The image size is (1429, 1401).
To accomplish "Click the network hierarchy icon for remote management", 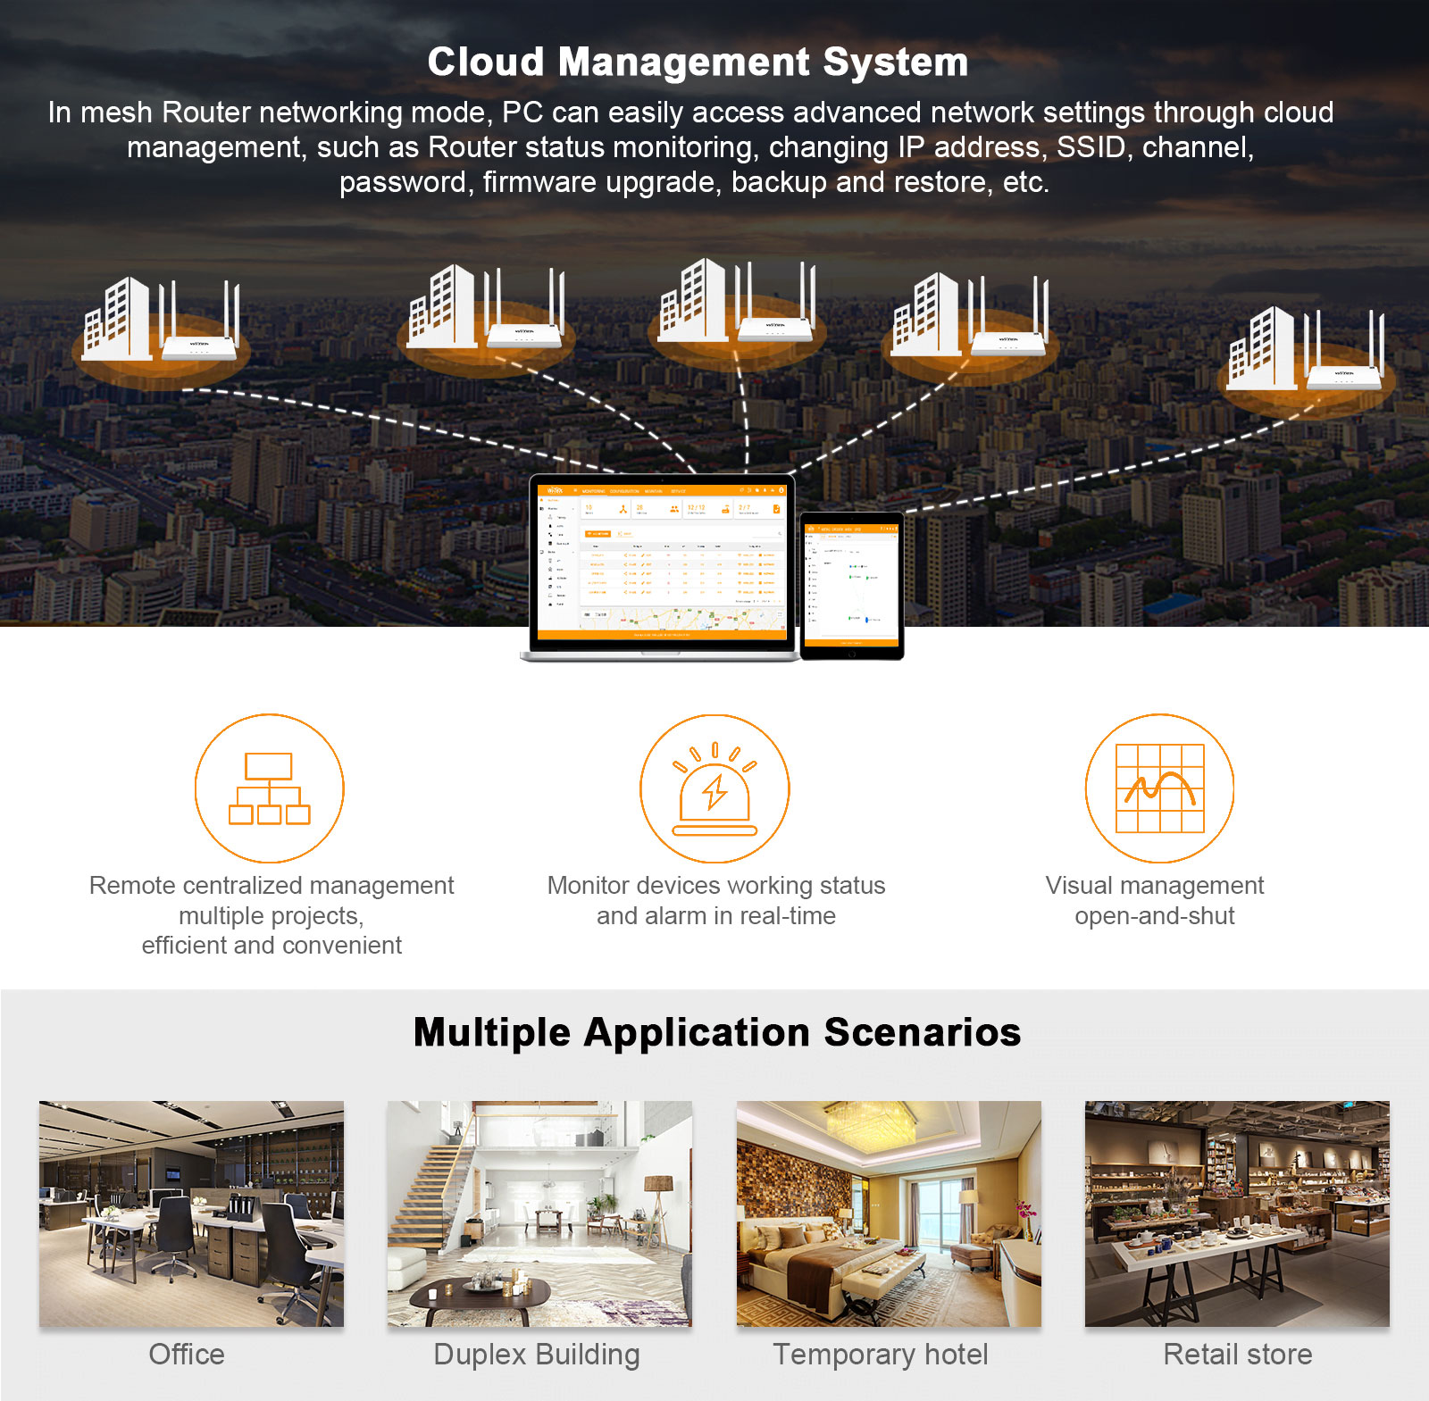I will (270, 788).
